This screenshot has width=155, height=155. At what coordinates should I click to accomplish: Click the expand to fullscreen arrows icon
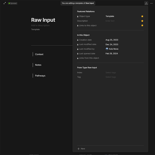click(5, 3)
